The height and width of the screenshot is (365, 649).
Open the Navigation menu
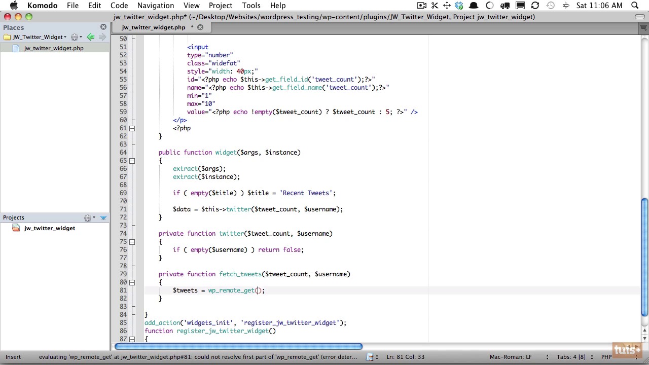coord(156,6)
